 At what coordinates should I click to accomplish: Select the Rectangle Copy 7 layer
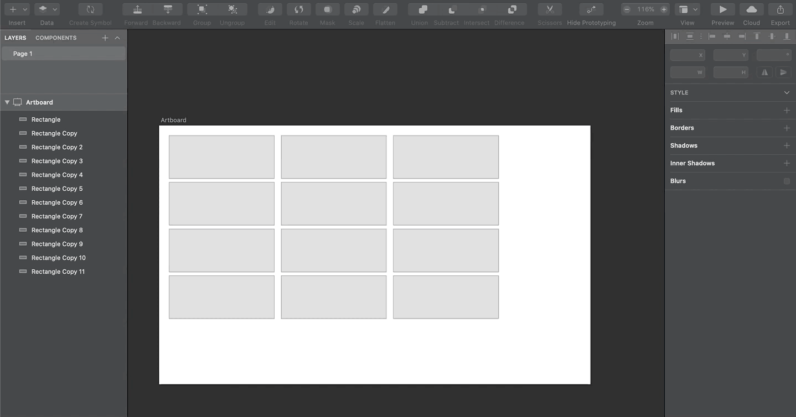tap(57, 216)
